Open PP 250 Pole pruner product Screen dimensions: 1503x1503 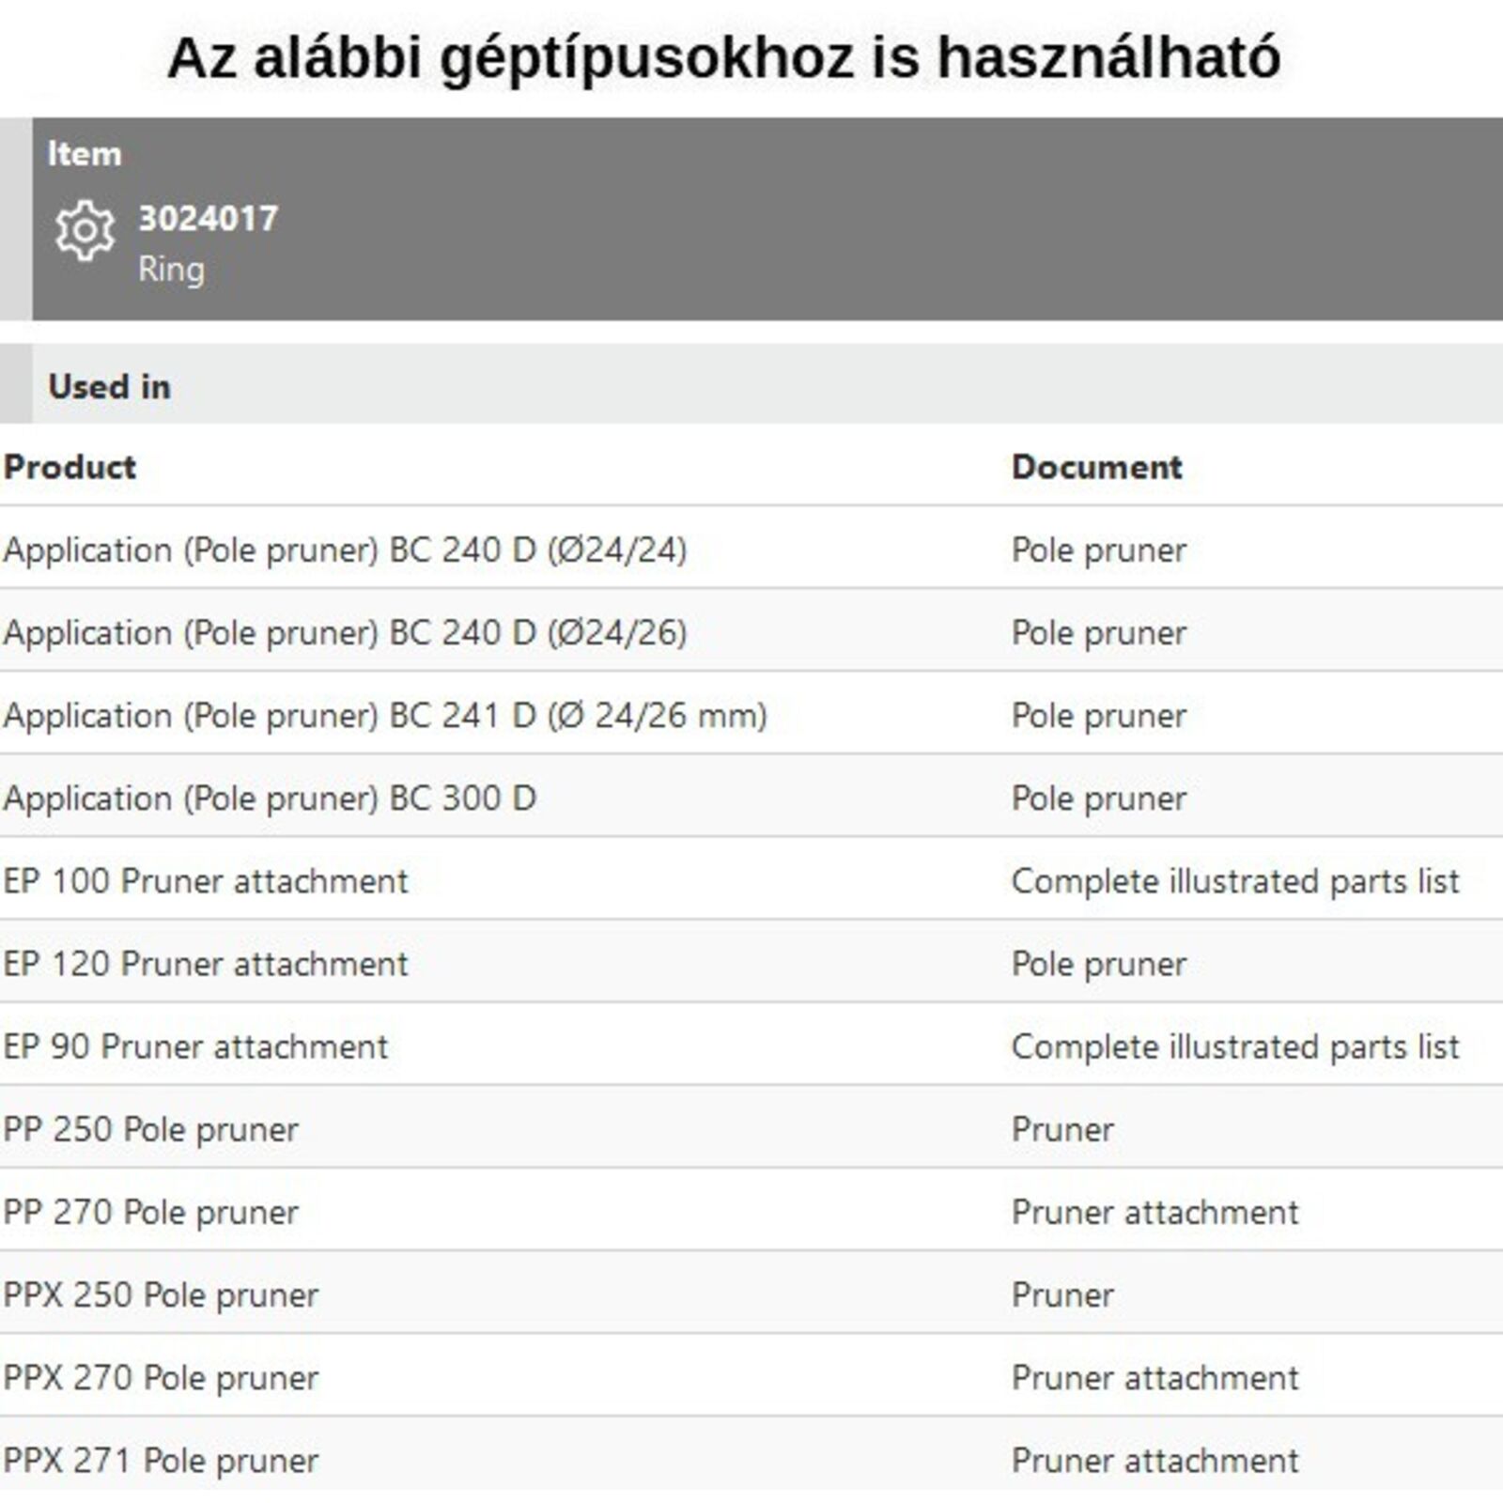150,1129
